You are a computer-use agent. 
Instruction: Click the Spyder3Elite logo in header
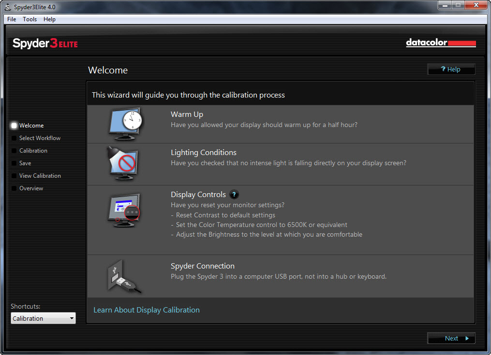click(45, 43)
